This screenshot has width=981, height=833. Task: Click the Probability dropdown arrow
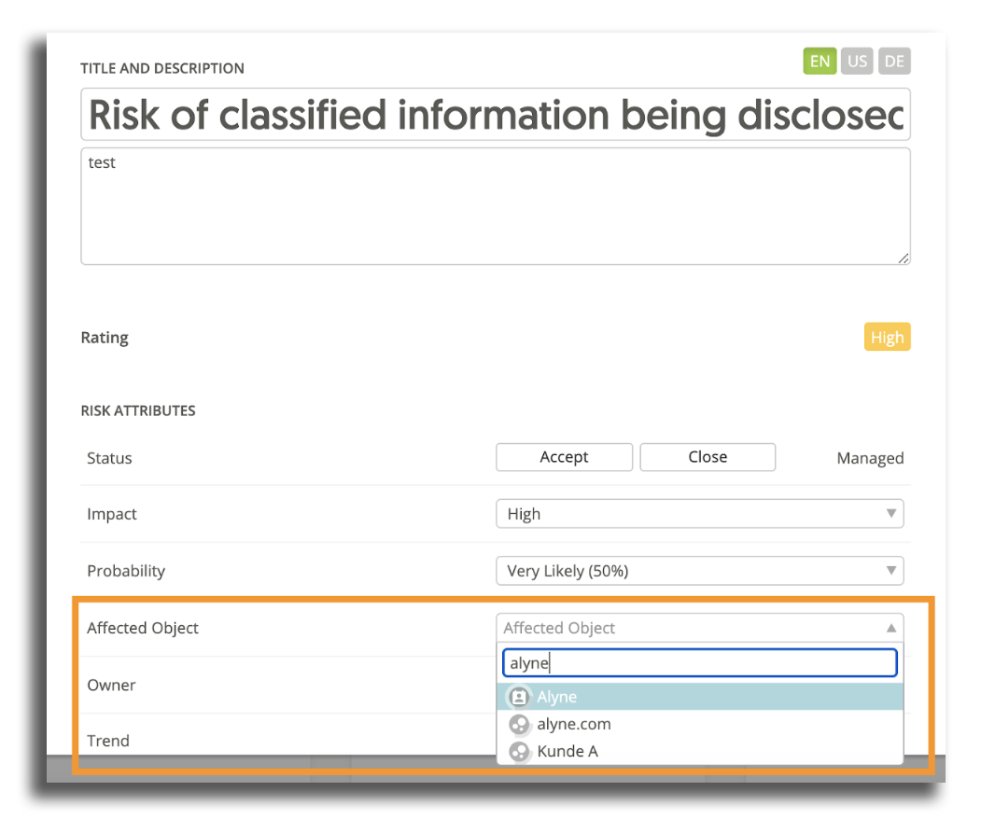pos(891,570)
